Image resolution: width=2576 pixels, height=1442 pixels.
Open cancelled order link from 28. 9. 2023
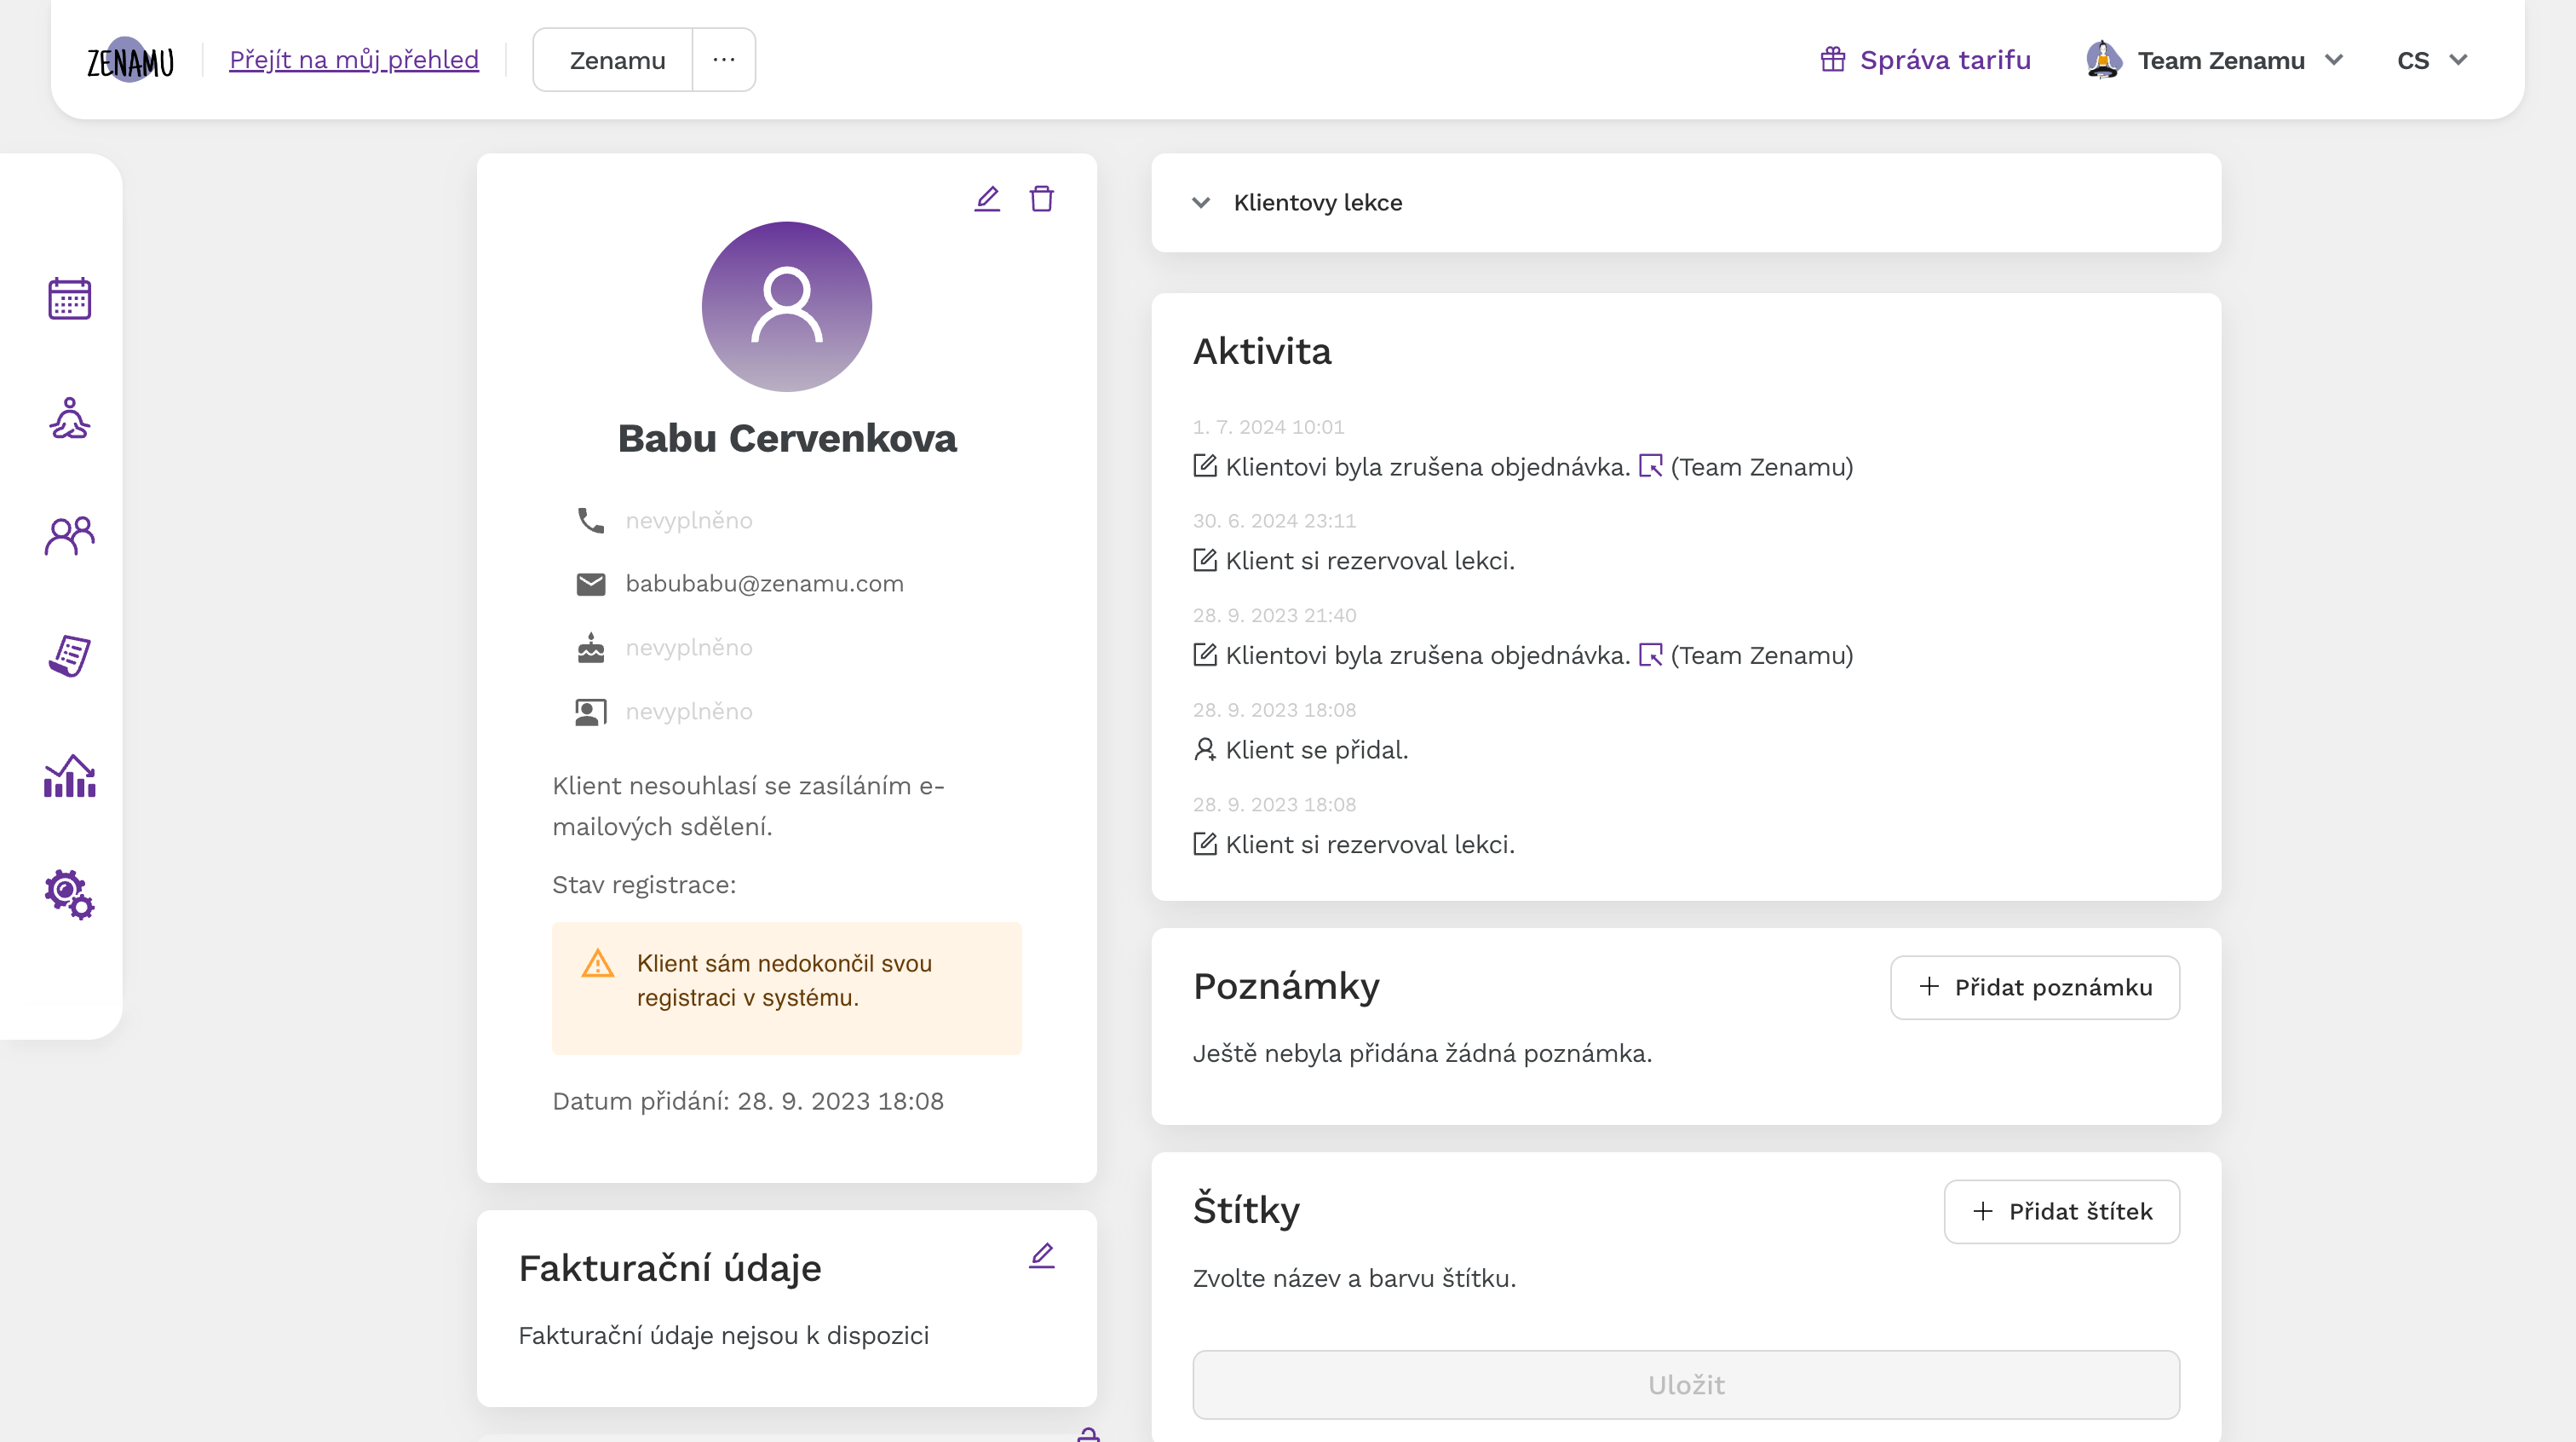pos(1650,655)
